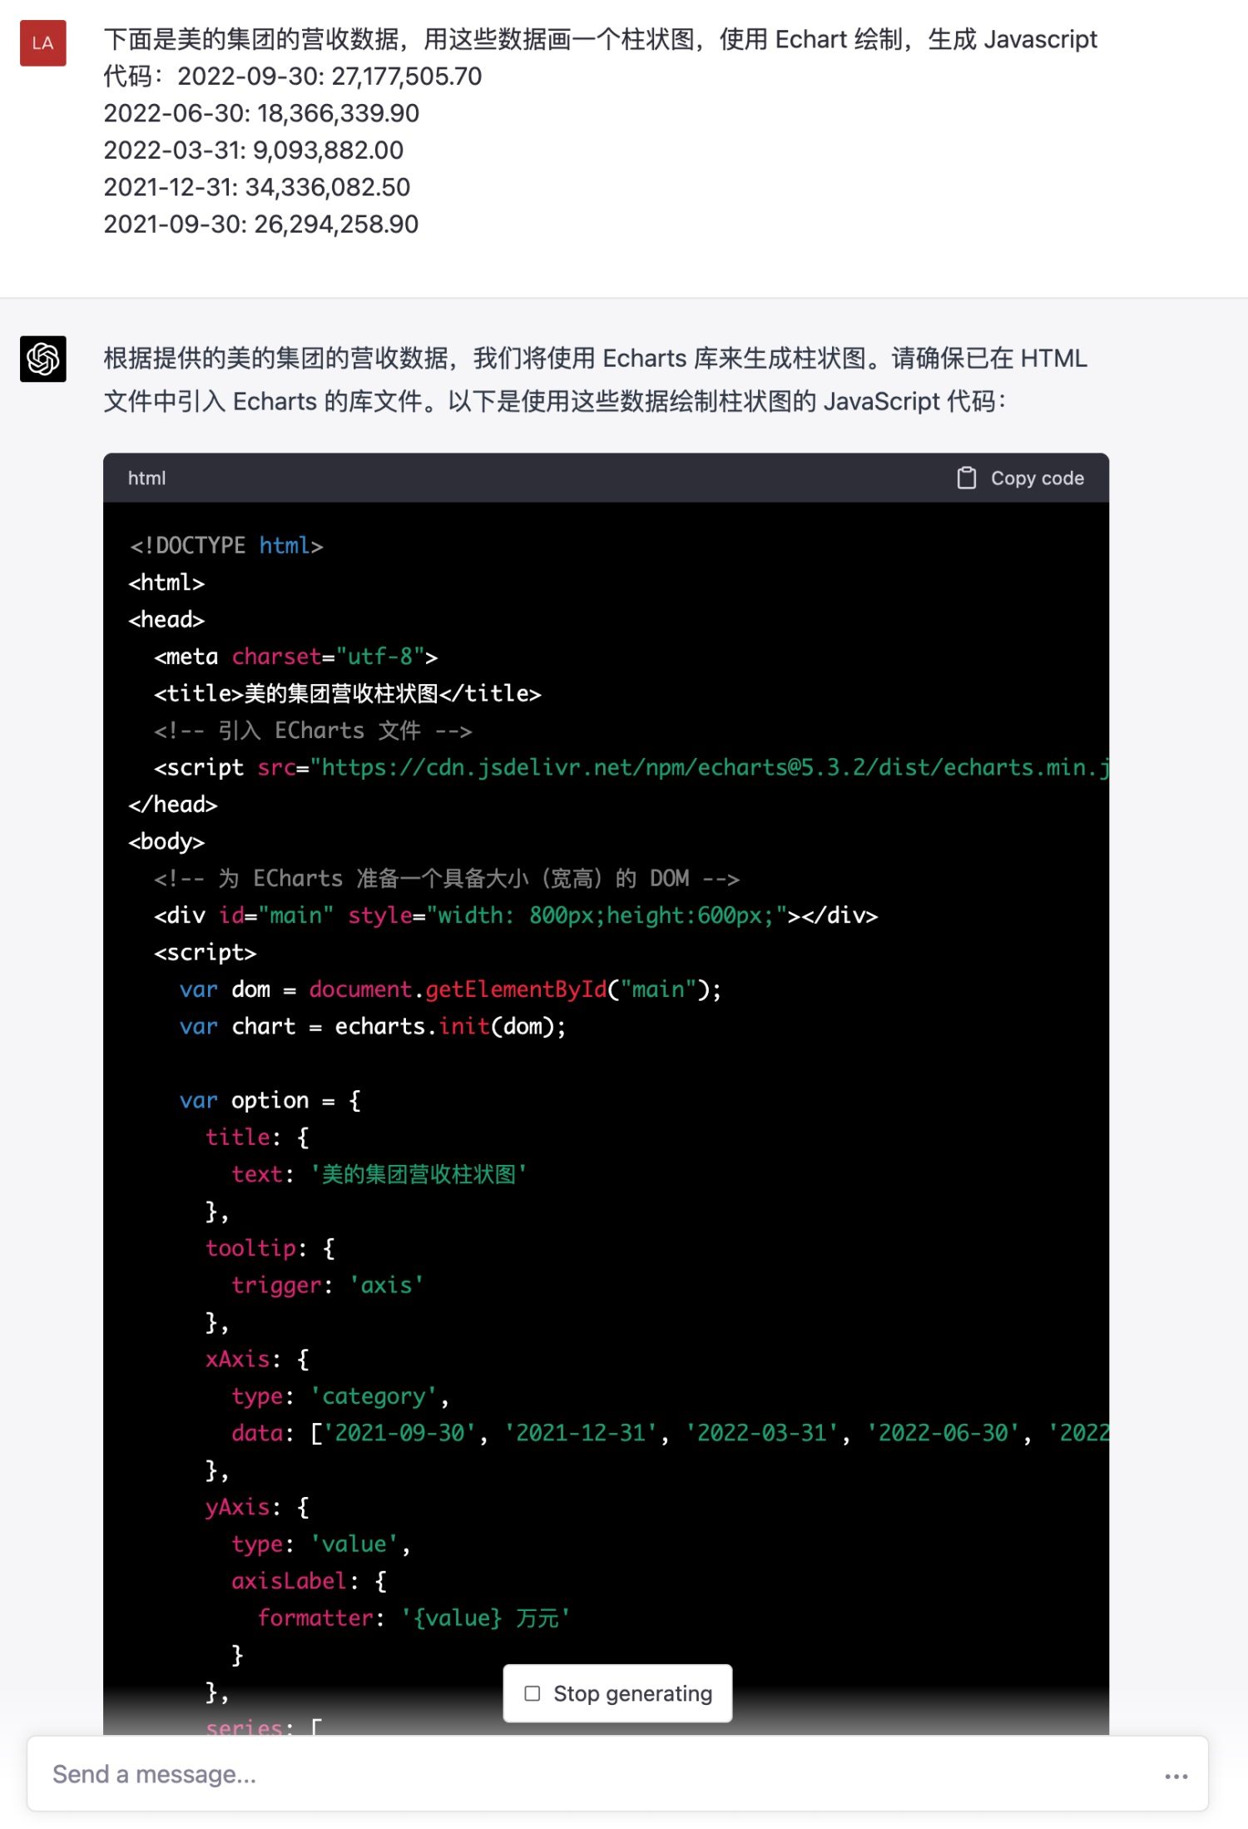Click the three-dots icon in message box

pos(1176,1776)
